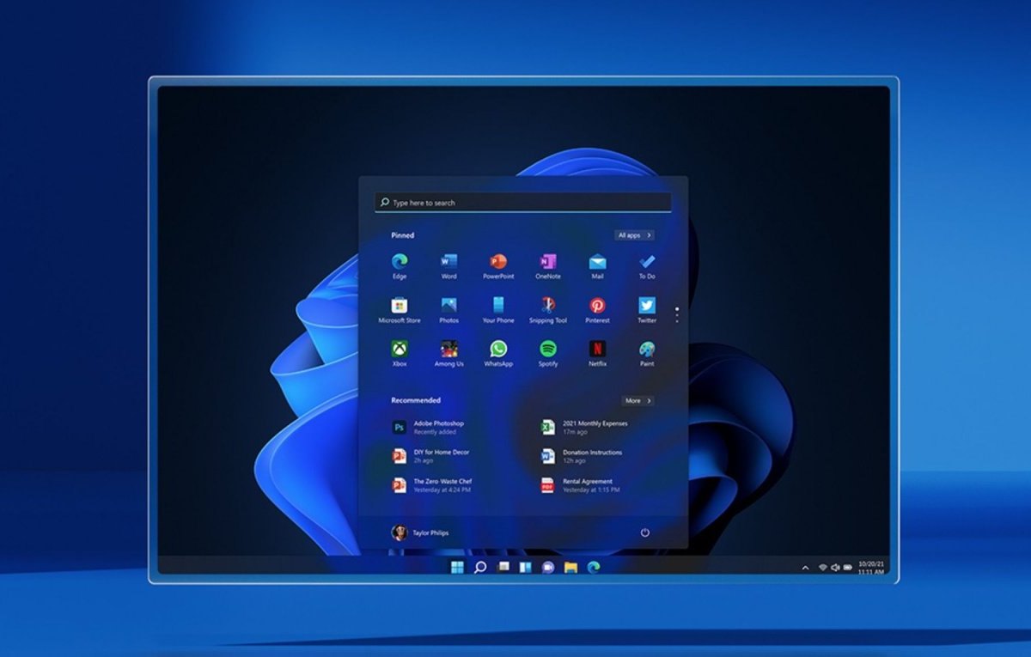Open the PowerPoint pinned app
The height and width of the screenshot is (657, 1031).
pyautogui.click(x=498, y=265)
